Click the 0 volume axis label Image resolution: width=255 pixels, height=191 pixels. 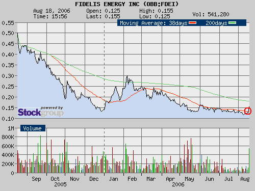[x=12, y=173]
